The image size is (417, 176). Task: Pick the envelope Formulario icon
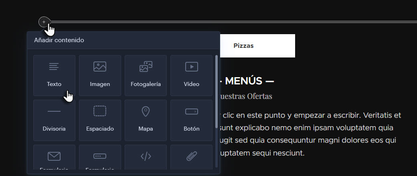pos(54,156)
